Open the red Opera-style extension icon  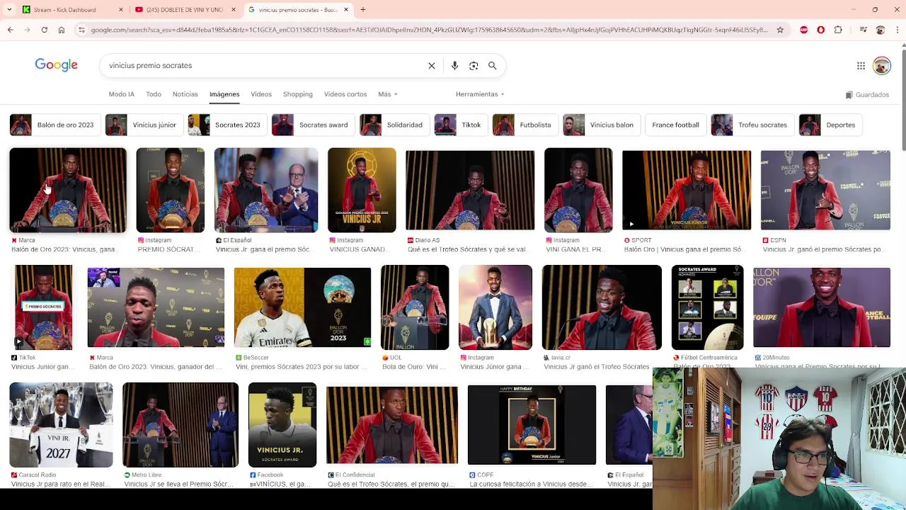pos(820,30)
